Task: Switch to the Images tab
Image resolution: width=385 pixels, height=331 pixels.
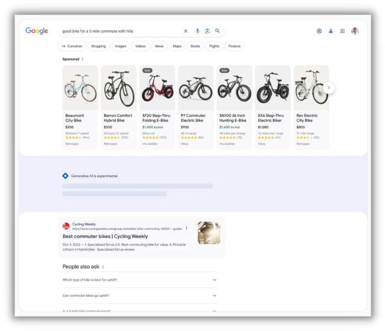Action: tap(120, 46)
